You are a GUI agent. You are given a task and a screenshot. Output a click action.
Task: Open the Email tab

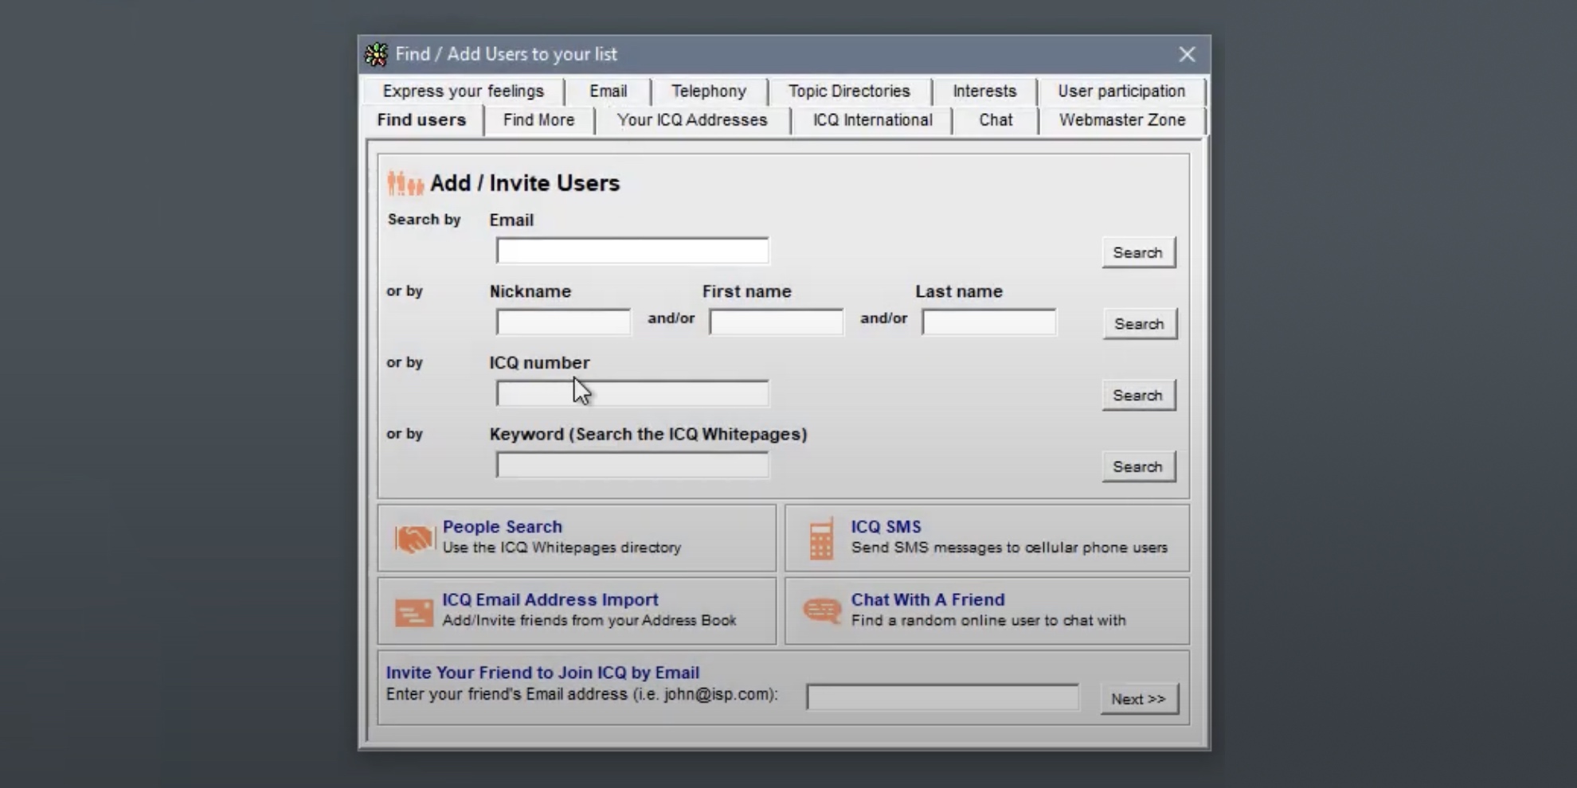tap(608, 91)
